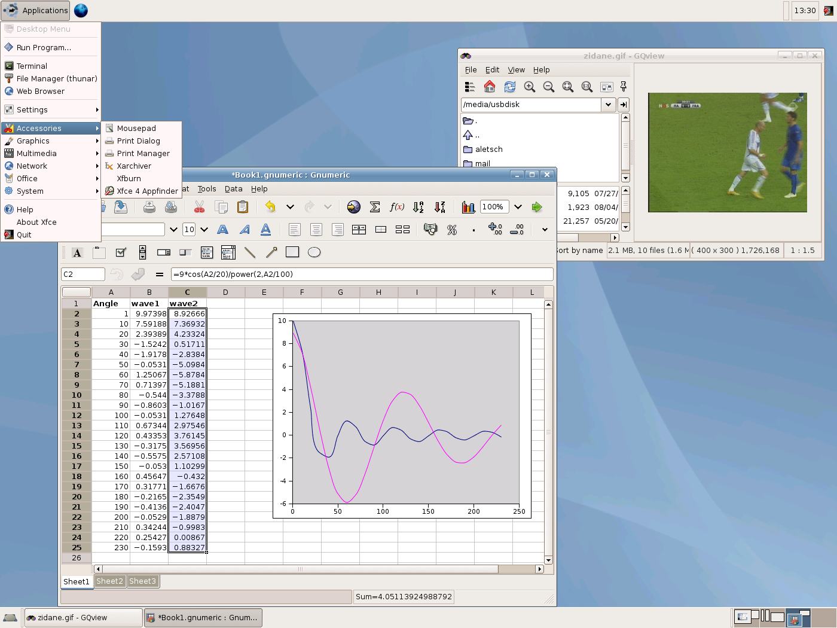Switch to the Sheet2 tab
837x628 pixels.
[109, 581]
